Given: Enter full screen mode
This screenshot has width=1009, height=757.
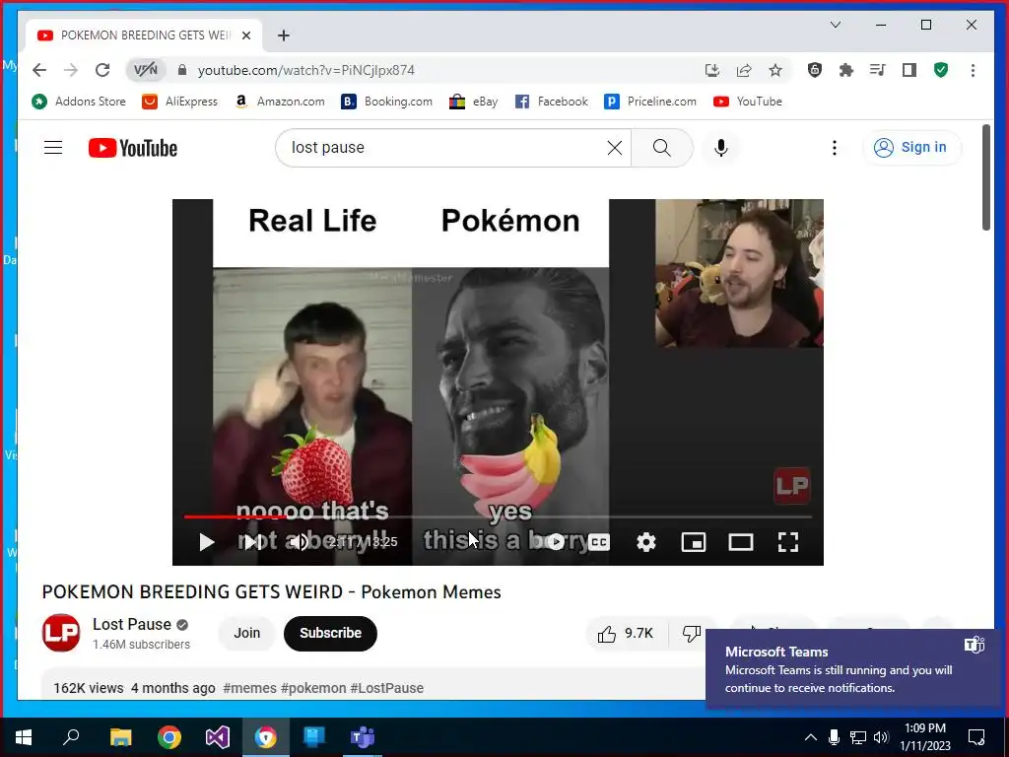Looking at the screenshot, I should [787, 542].
